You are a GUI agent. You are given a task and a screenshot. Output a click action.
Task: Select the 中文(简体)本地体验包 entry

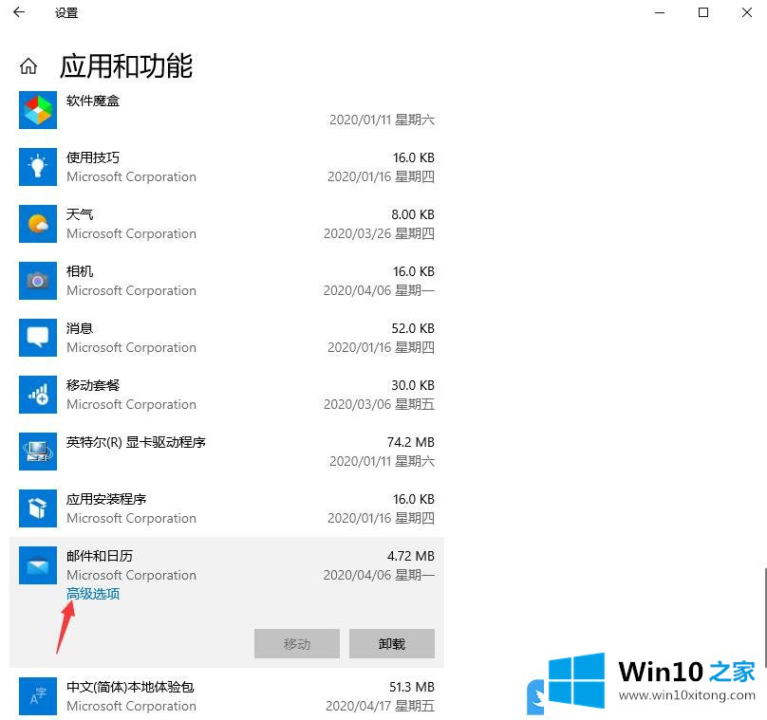tap(227, 696)
